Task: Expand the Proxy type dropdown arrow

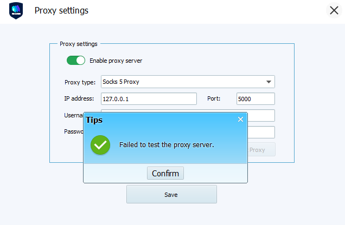Action: click(x=269, y=82)
